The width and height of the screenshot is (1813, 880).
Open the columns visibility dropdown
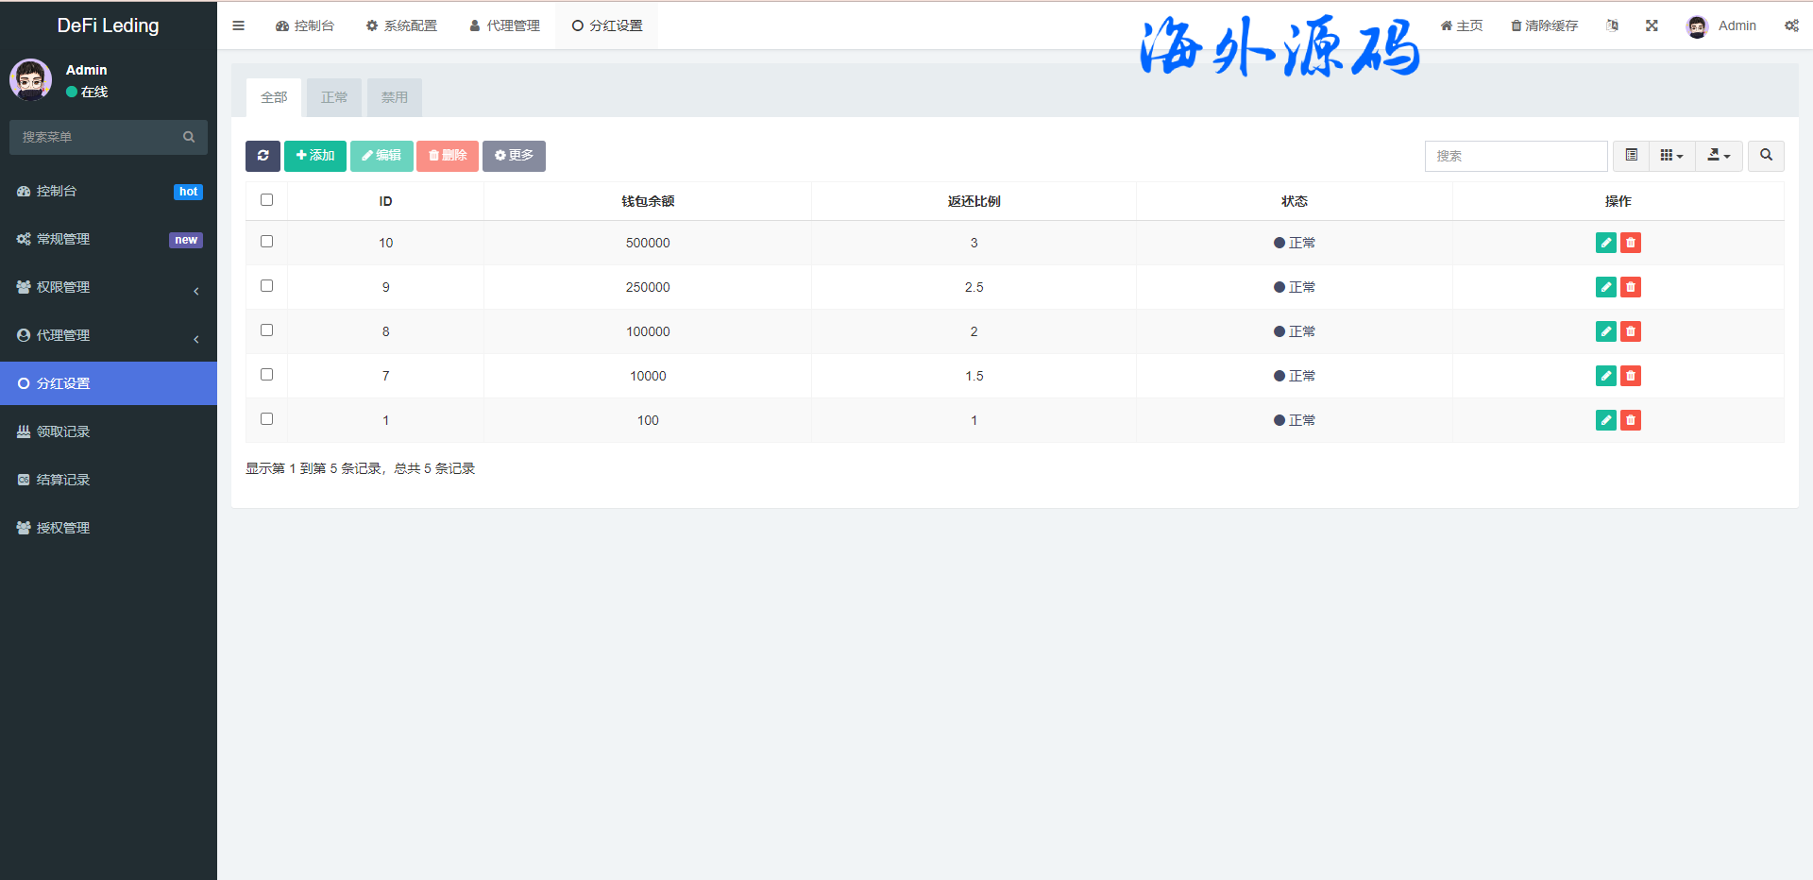(x=1671, y=156)
